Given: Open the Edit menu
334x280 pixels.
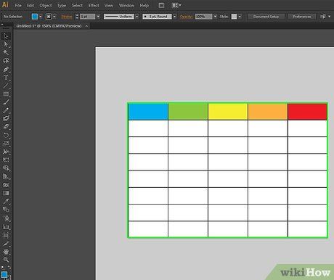Looking at the screenshot, I should pos(30,5).
